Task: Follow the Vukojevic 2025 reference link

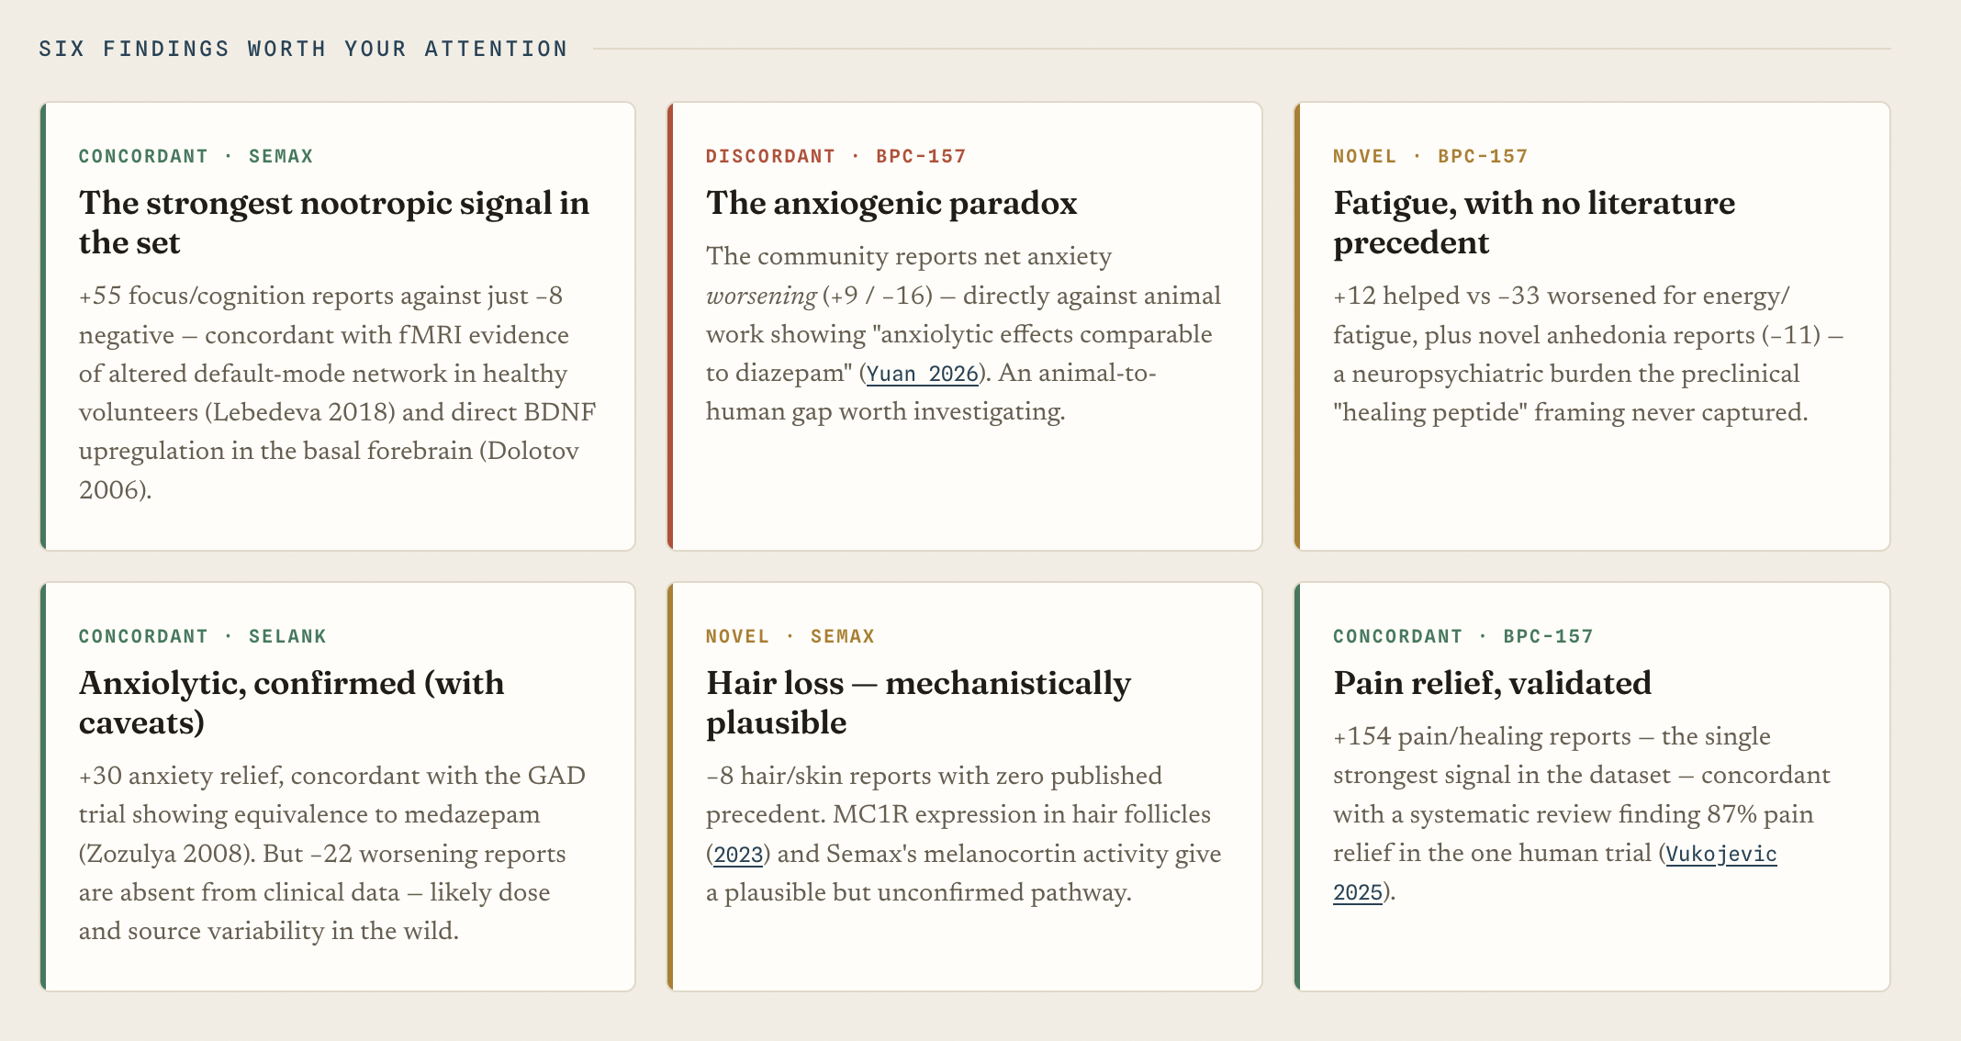Action: click(x=1554, y=873)
